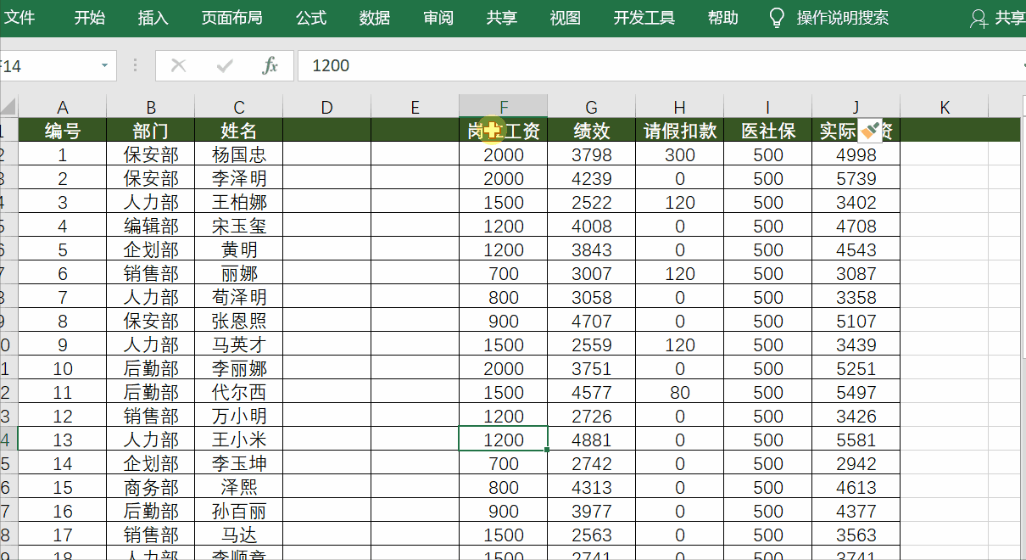This screenshot has width=1026, height=560.
Task: Select the 编辑部 department cell
Action: coord(151,226)
